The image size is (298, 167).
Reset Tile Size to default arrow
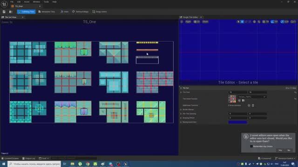click(x=295, y=92)
